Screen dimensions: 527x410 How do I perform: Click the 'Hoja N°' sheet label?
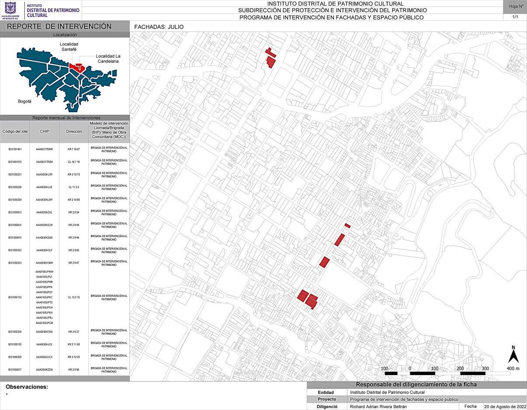coord(516,7)
